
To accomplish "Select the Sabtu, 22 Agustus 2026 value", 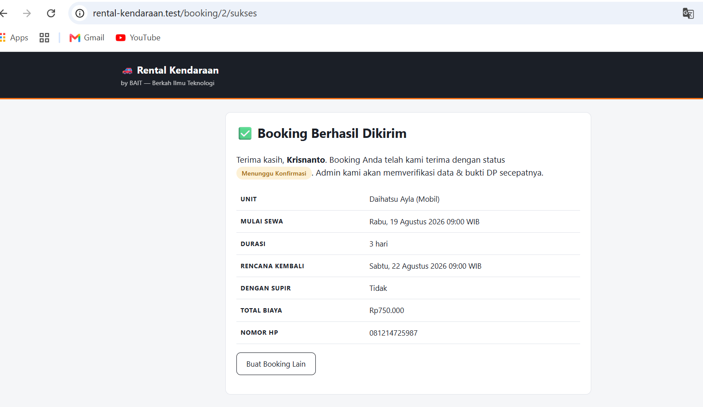I will click(425, 266).
